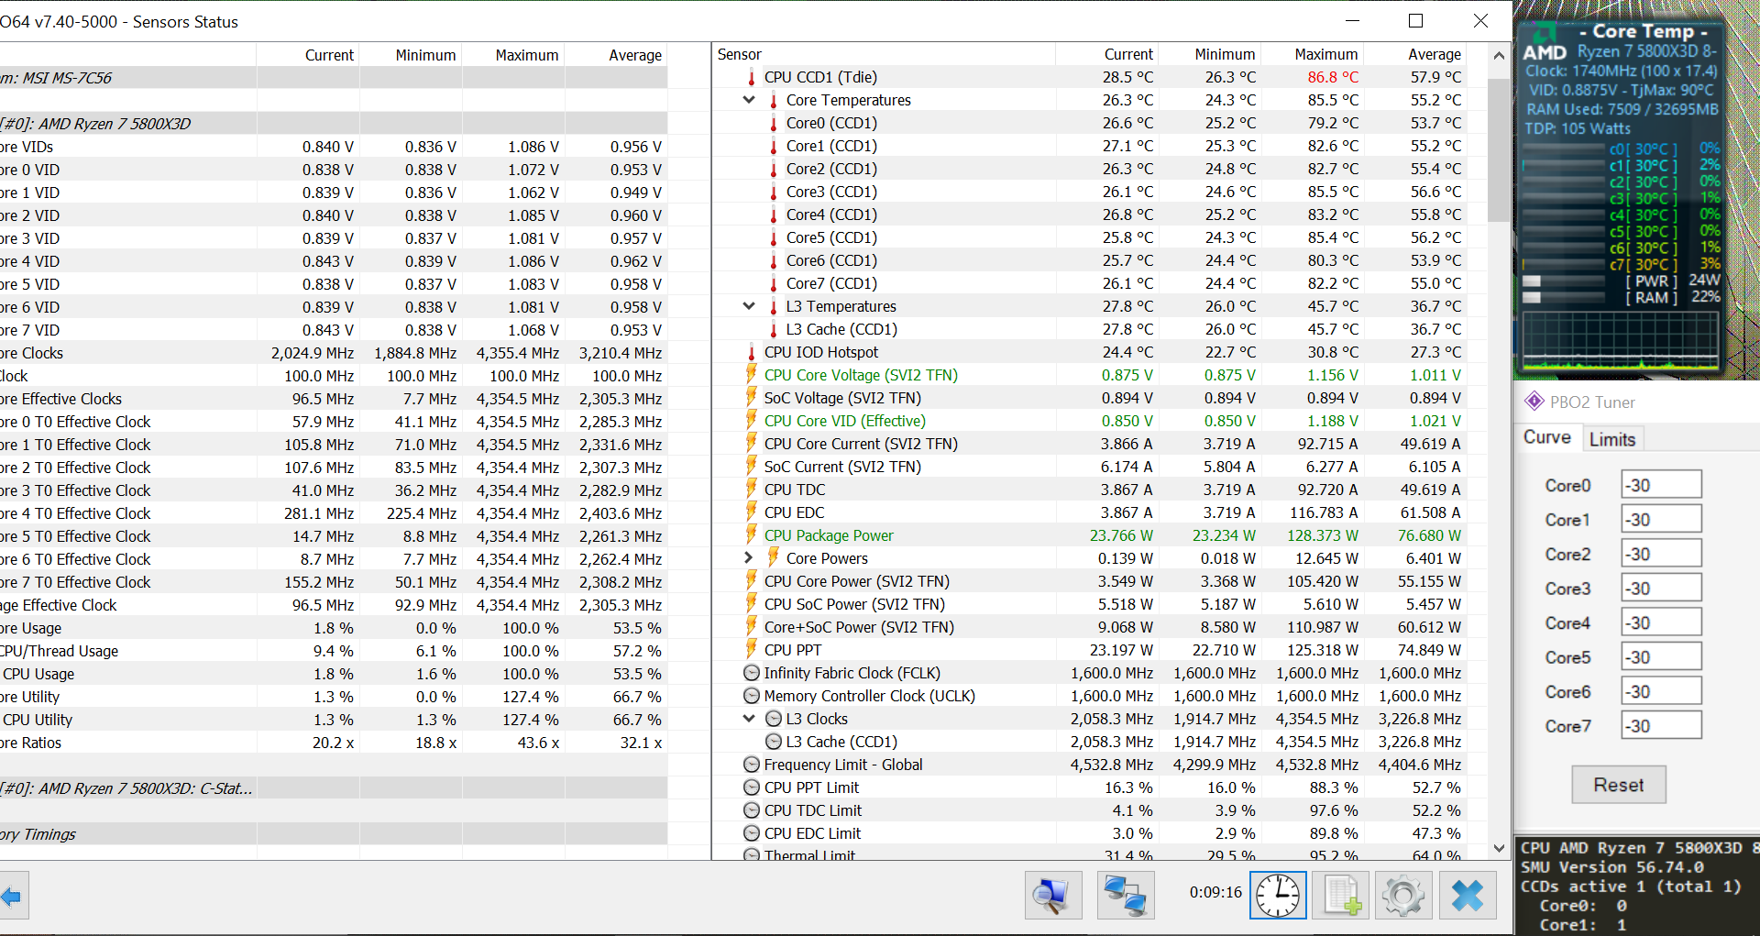Screen dimensions: 1760x936
Task: Select the CPU Core VID (Effective) row label
Action: point(845,421)
